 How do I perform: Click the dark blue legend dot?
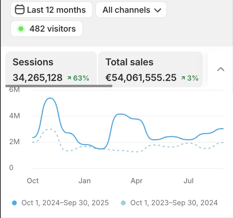[15, 203]
